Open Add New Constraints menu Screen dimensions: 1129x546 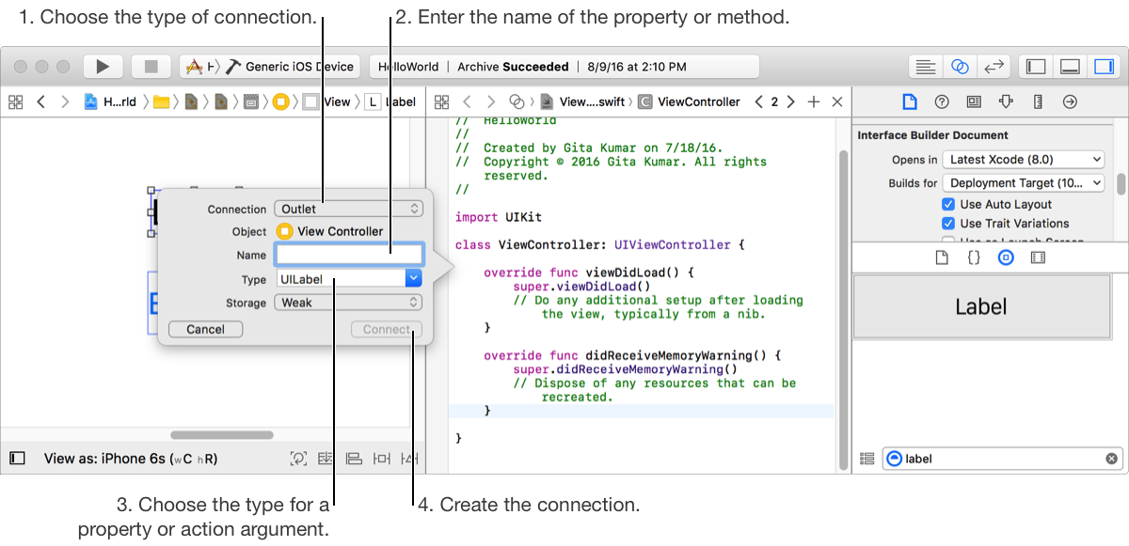pyautogui.click(x=381, y=459)
